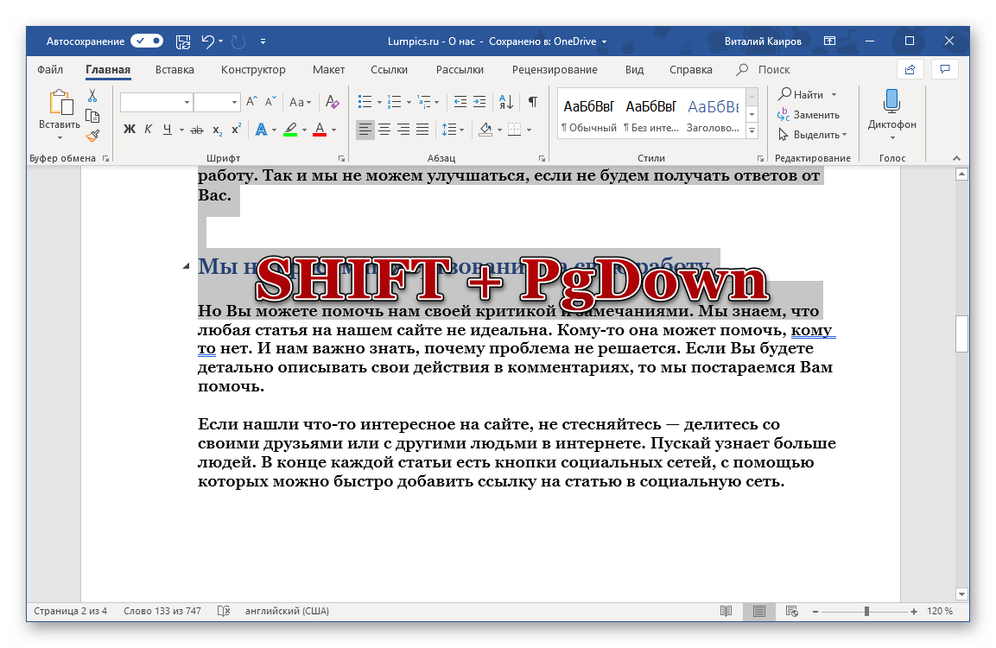Click the save icon in title bar
996x648 pixels.
point(183,41)
